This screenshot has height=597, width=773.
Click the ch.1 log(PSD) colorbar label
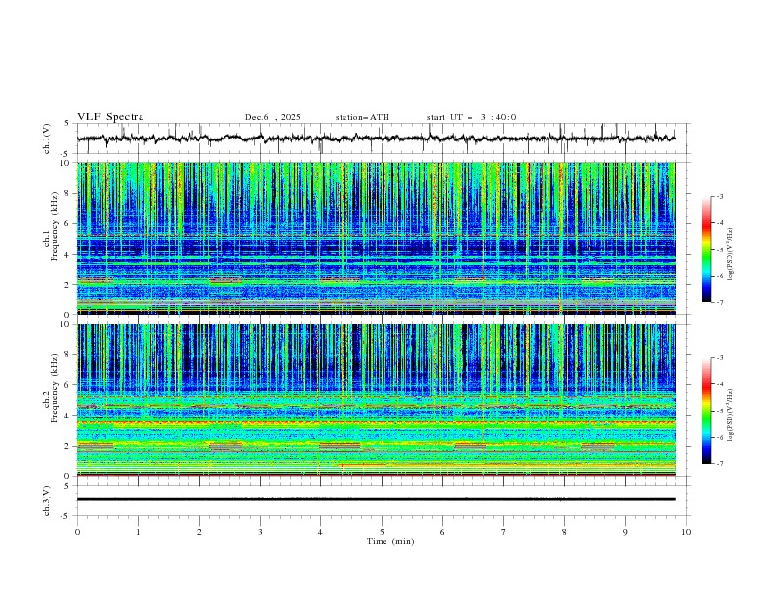(731, 256)
